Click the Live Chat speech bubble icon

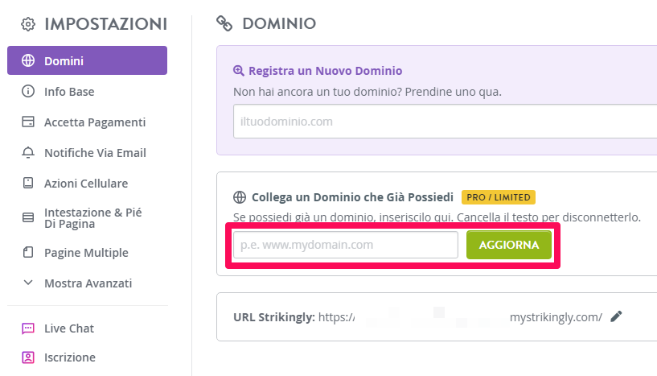click(28, 328)
